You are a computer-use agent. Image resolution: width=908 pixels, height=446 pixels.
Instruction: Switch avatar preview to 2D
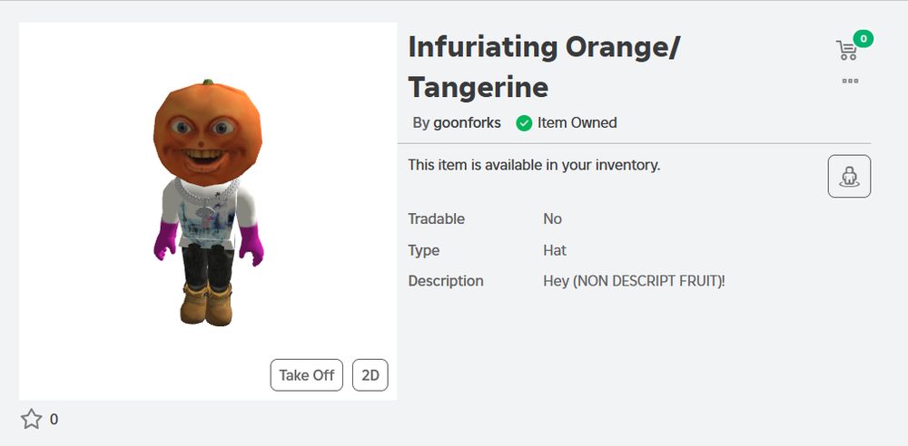click(370, 375)
